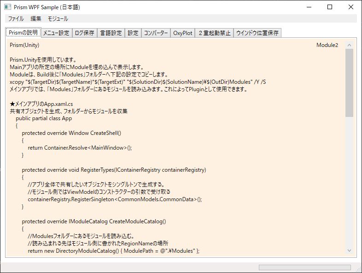The width and height of the screenshot is (362, 273).
Task: Click the CreateShell method declaration line
Action: tap(71, 133)
